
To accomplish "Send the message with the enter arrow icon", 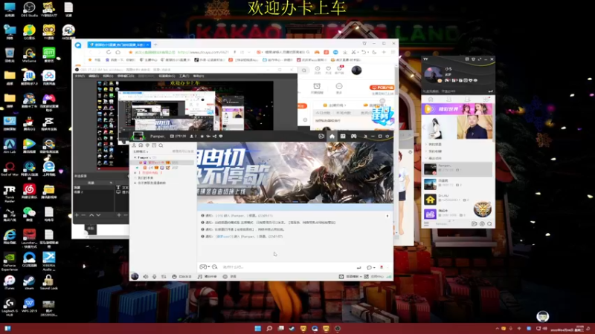I will click(358, 268).
